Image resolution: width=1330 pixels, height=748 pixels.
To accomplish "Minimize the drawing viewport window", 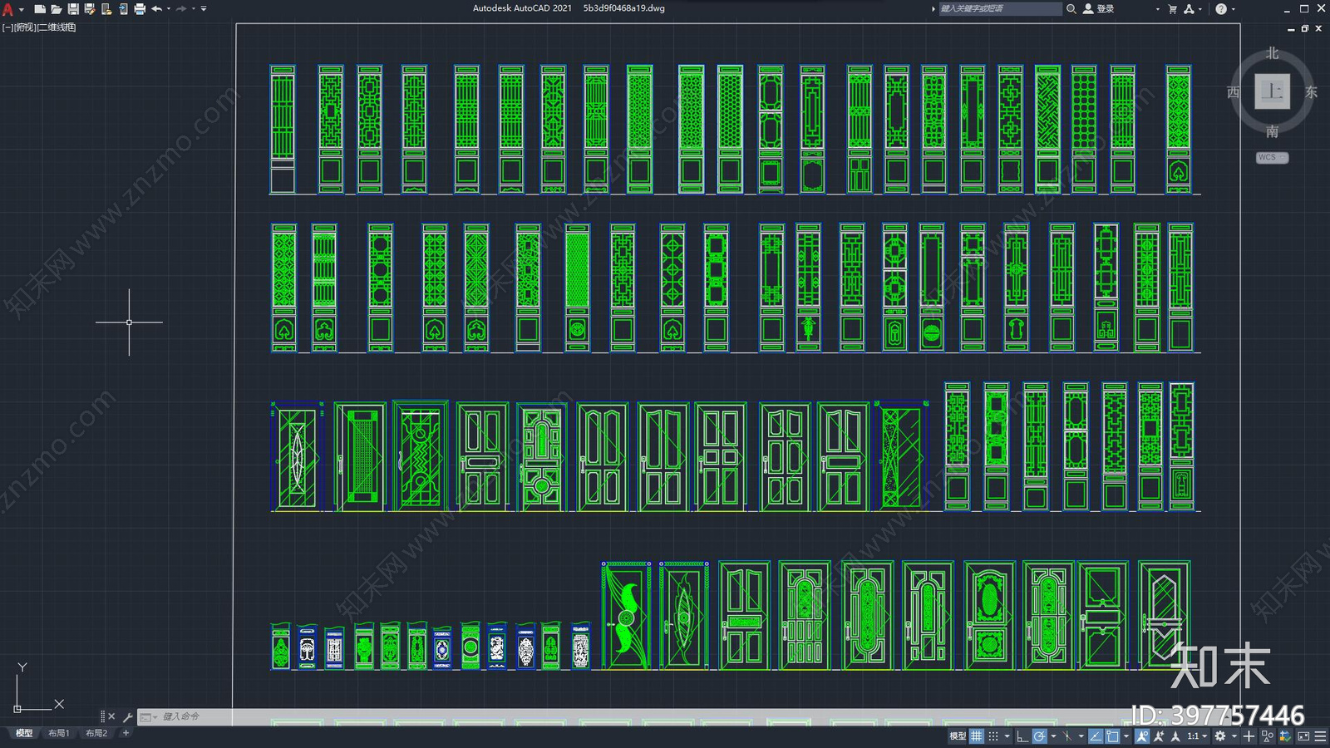I will pyautogui.click(x=1291, y=28).
